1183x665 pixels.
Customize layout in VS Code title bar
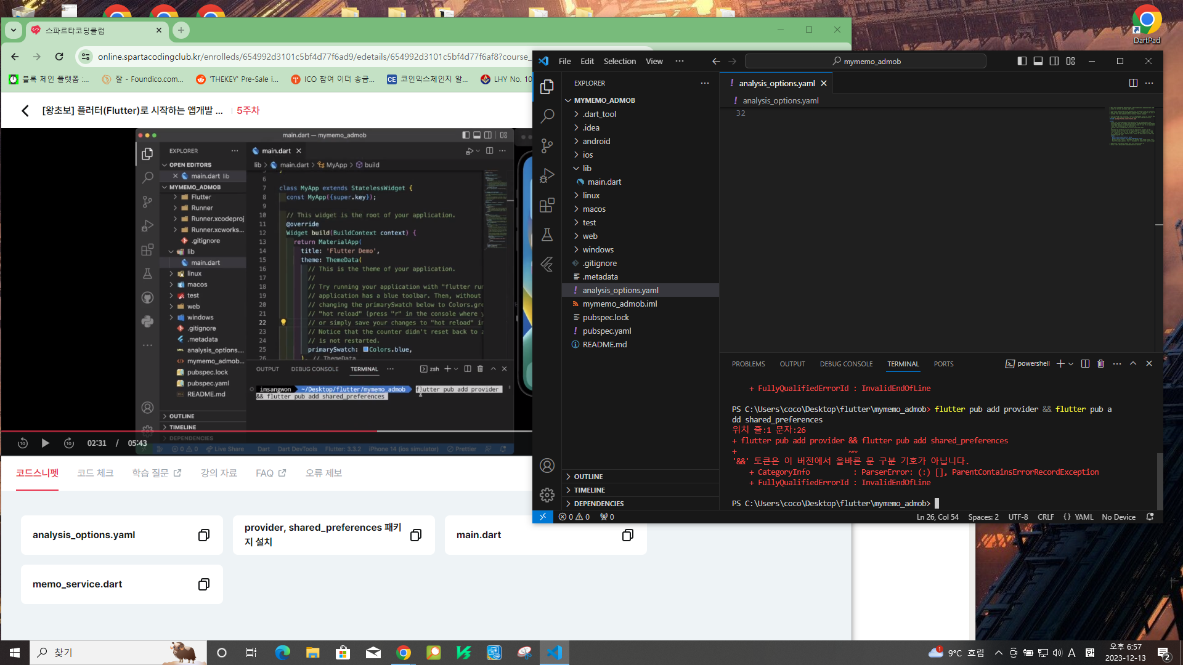[x=1071, y=61]
